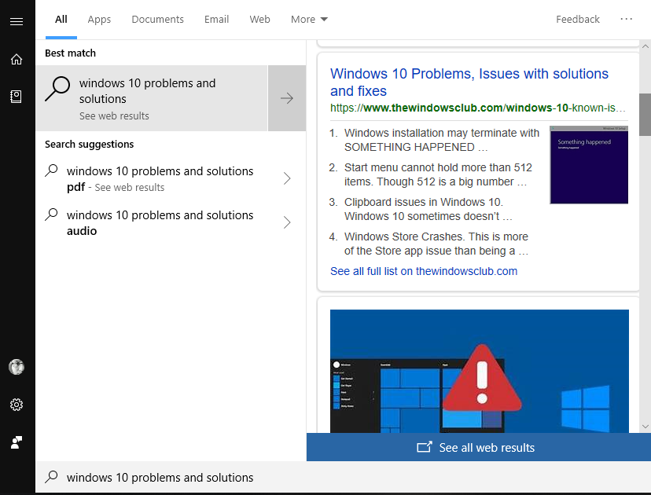Switch to the Apps tab
The image size is (651, 495).
(99, 19)
